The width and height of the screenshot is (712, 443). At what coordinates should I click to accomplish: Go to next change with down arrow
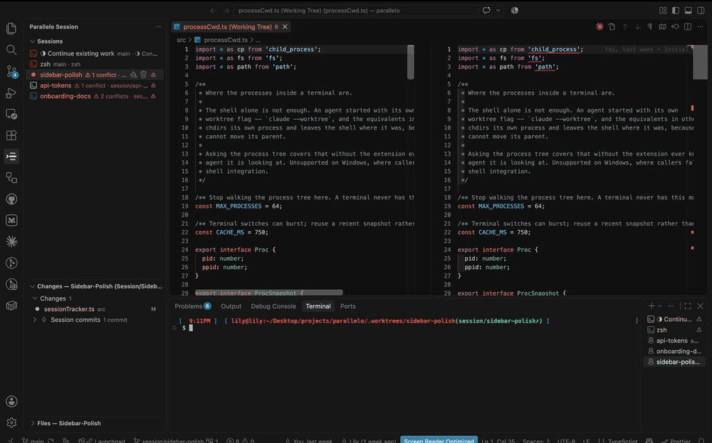tap(637, 27)
